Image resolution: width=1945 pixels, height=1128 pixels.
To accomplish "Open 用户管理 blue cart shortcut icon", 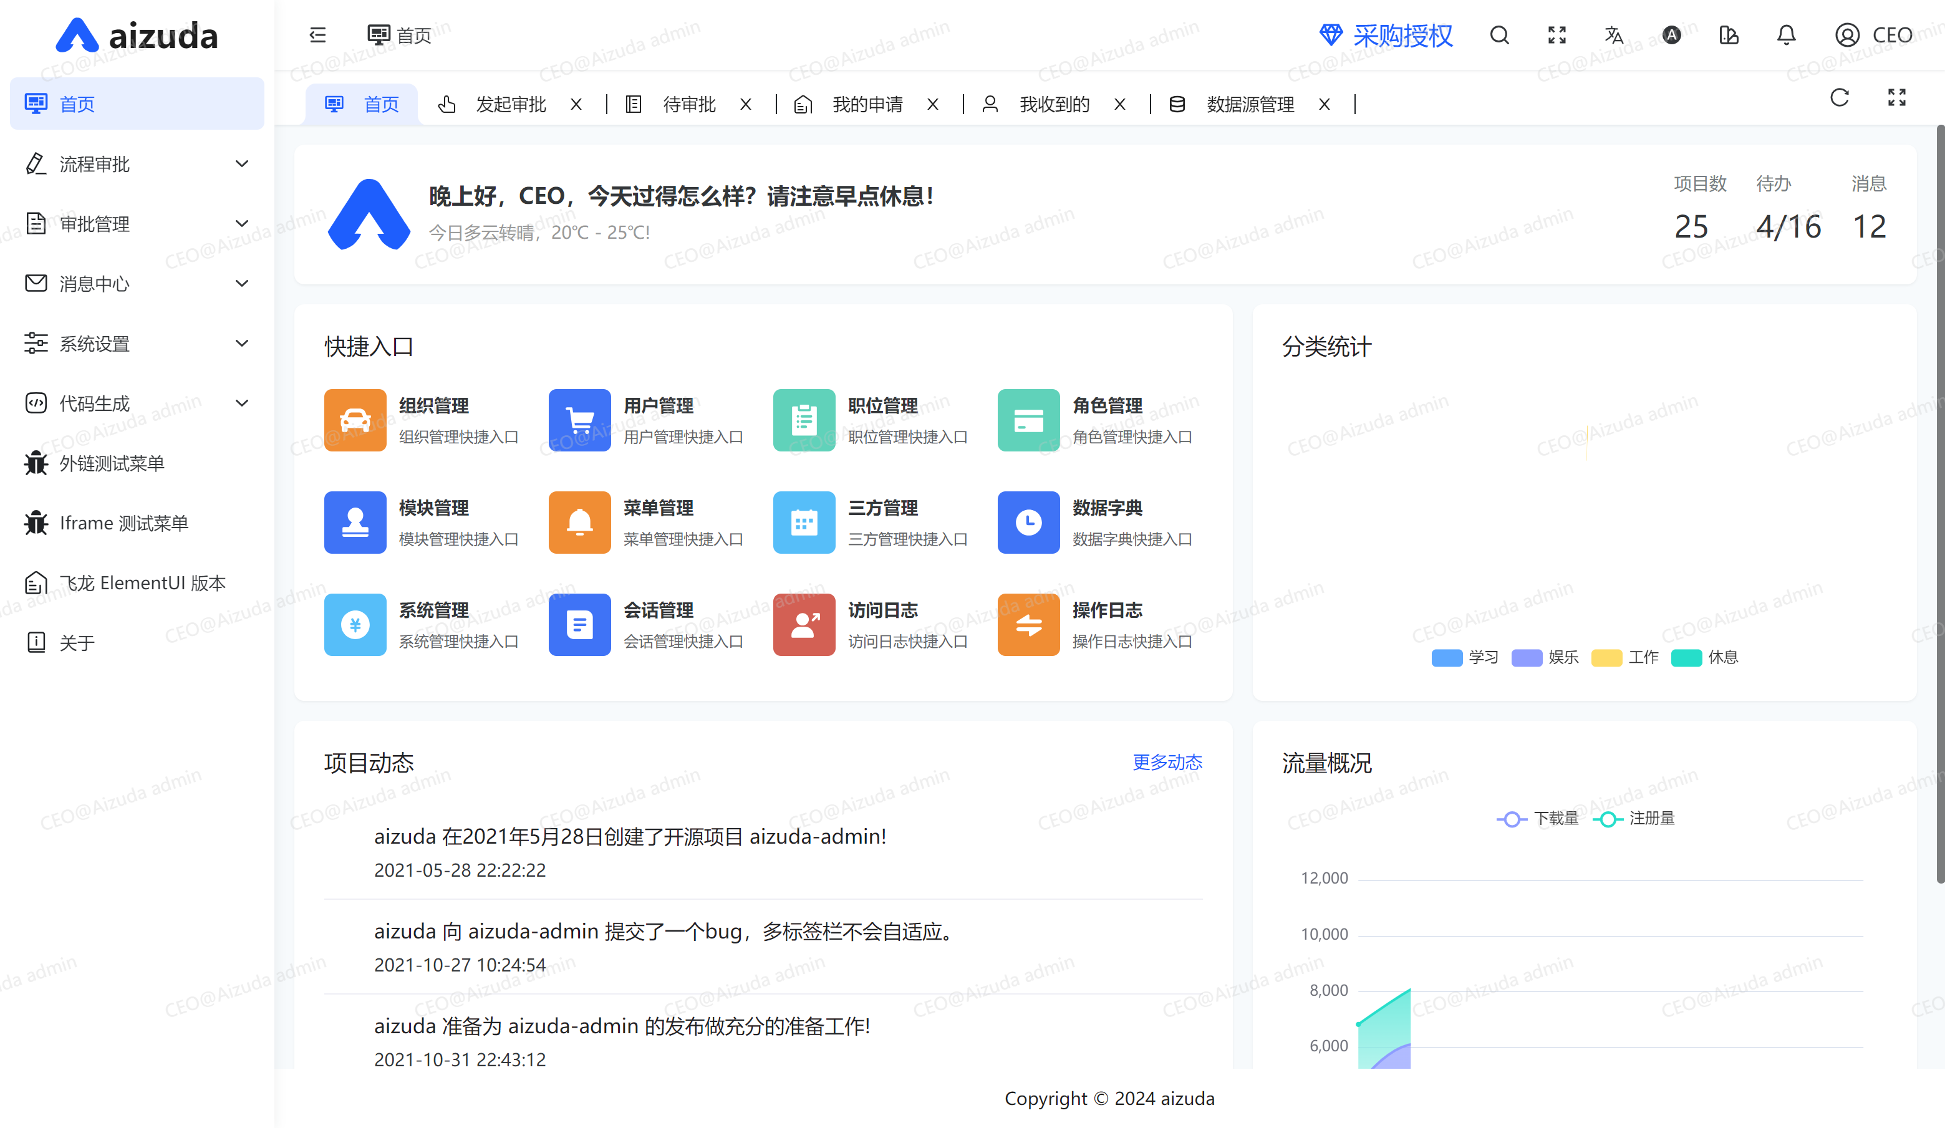I will tap(580, 420).
